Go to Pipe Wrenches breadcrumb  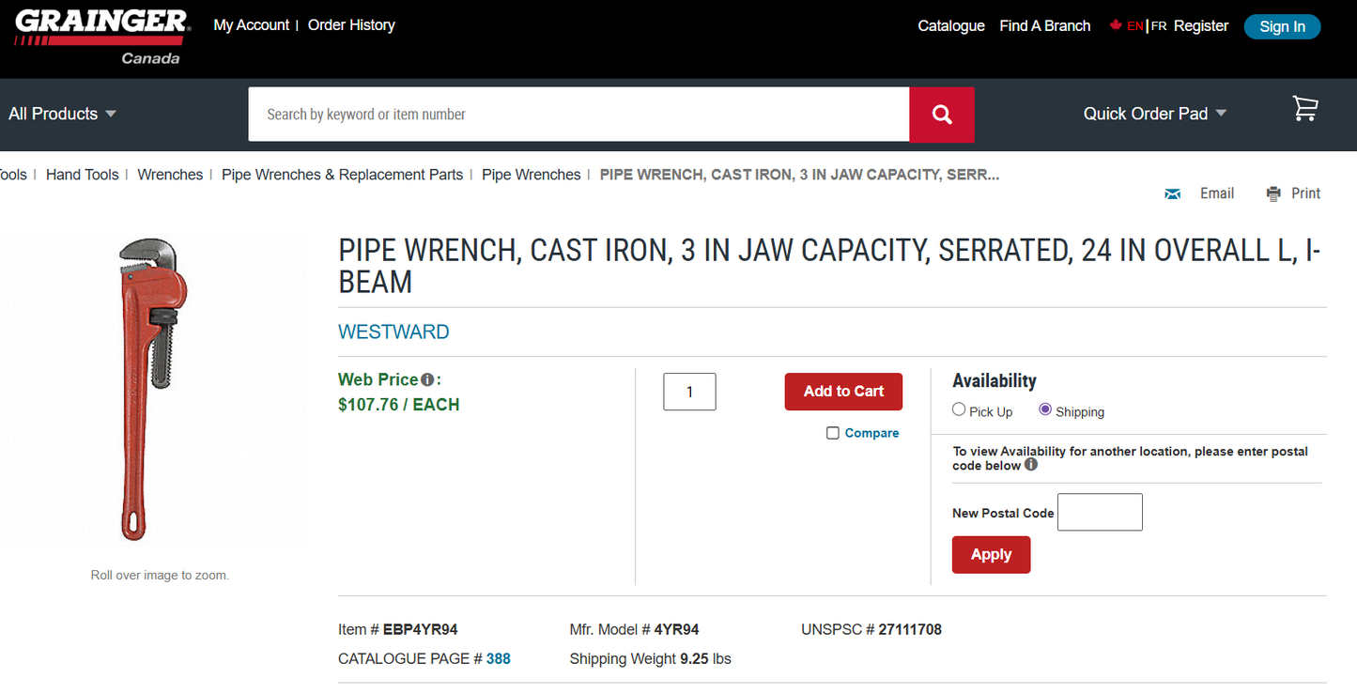click(x=532, y=175)
